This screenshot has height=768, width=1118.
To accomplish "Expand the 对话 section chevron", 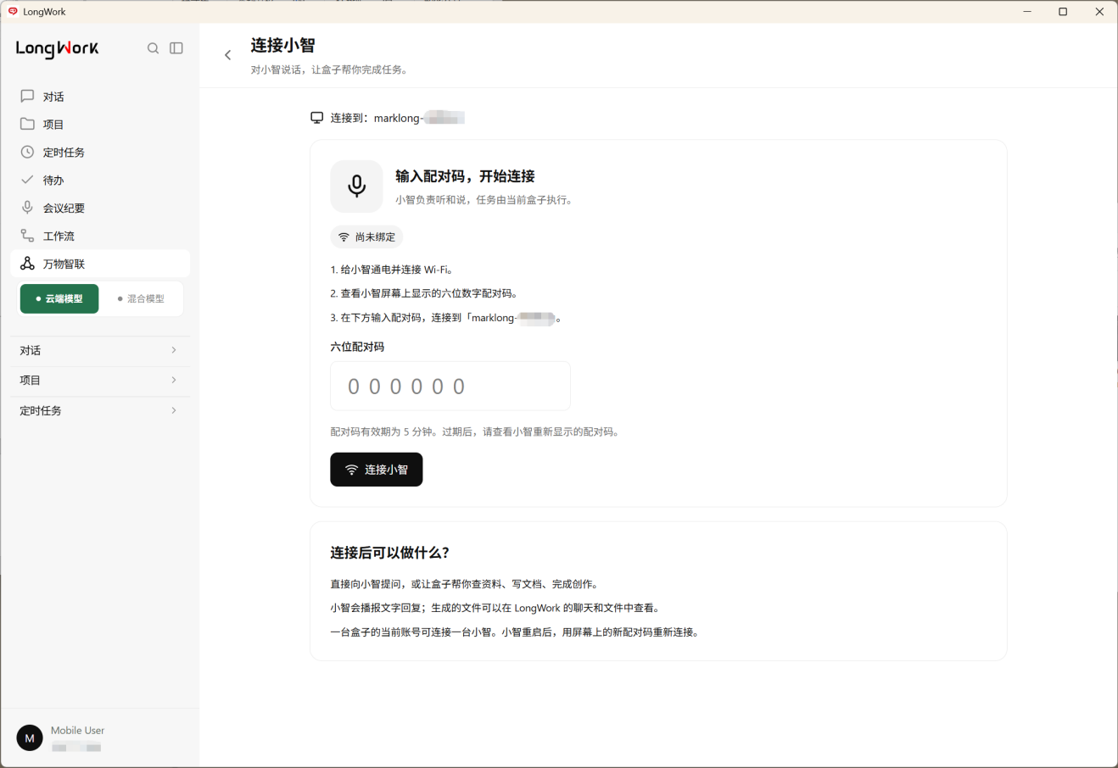I will 174,350.
